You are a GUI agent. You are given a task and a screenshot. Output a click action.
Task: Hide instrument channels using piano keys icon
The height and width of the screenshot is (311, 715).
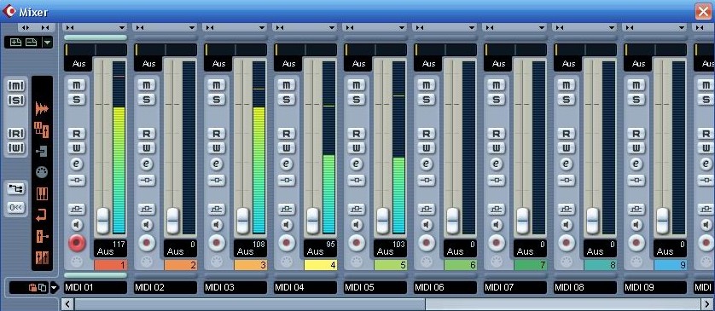pos(42,193)
